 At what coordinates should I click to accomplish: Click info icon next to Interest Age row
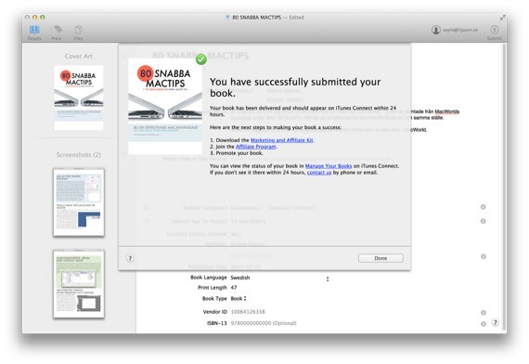[484, 221]
